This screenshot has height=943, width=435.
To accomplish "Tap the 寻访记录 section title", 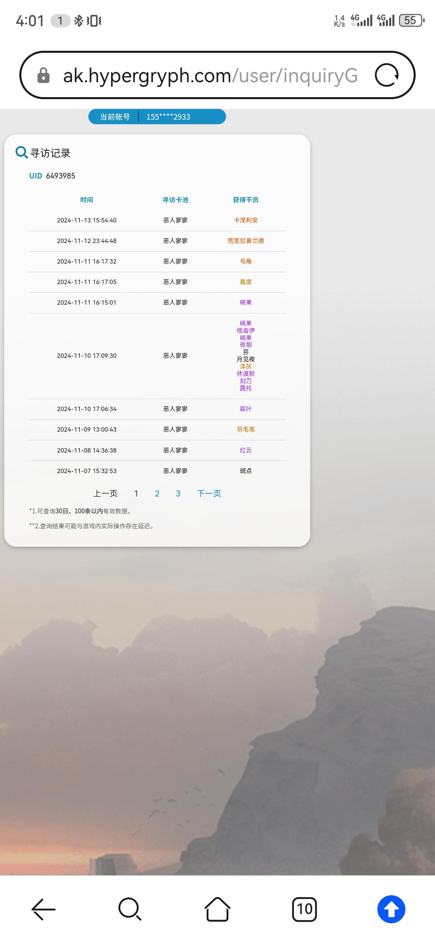I will 50,153.
